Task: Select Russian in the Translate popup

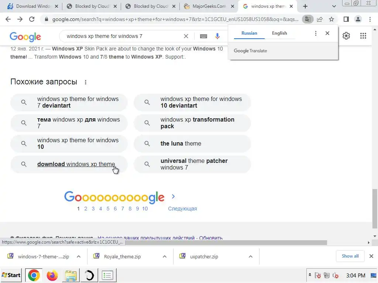Action: pos(249,33)
